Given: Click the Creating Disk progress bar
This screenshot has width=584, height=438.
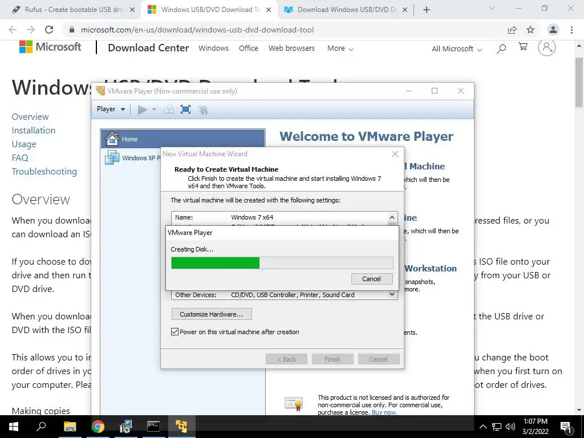Looking at the screenshot, I should pos(282,263).
